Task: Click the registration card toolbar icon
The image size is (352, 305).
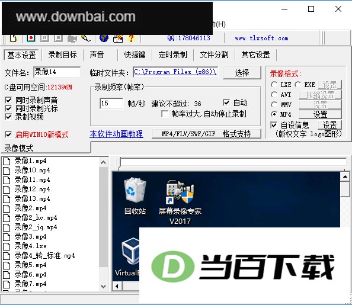Action: pos(118,38)
